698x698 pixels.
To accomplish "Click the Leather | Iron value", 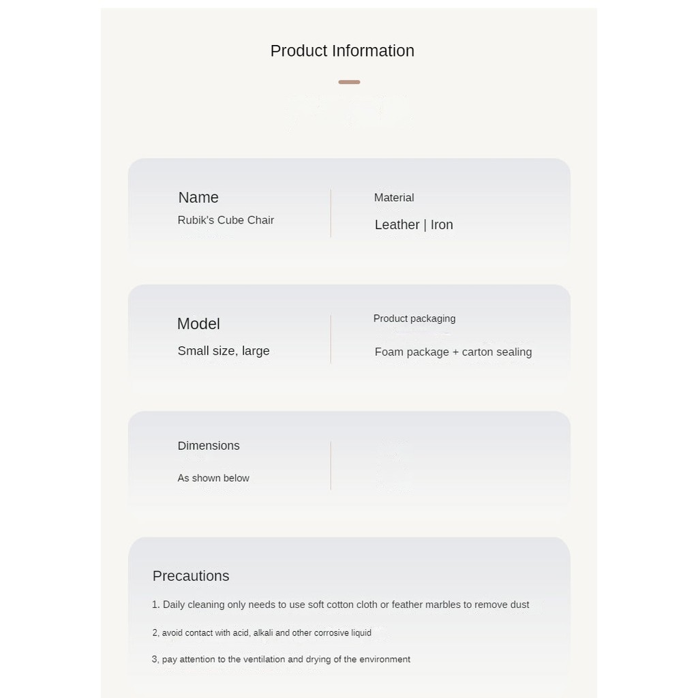I will (x=414, y=225).
